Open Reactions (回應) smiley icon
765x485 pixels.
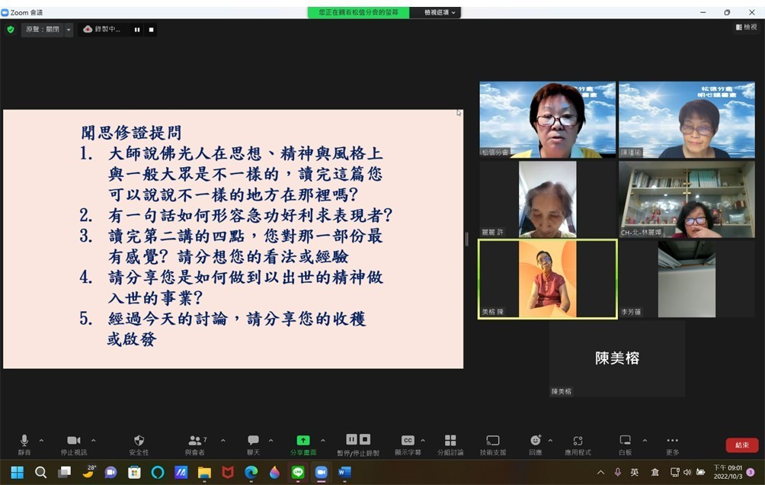coord(535,441)
